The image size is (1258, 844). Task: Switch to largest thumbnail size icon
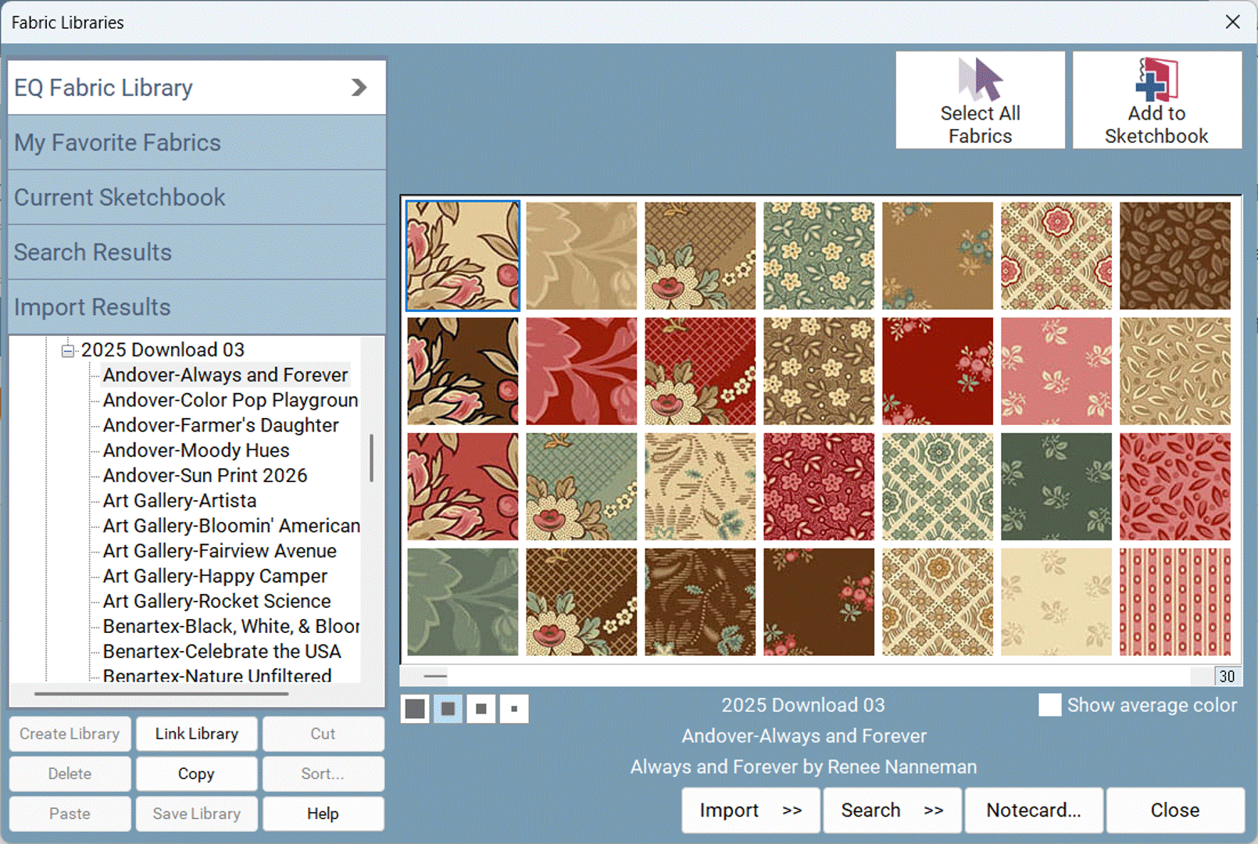click(x=415, y=709)
